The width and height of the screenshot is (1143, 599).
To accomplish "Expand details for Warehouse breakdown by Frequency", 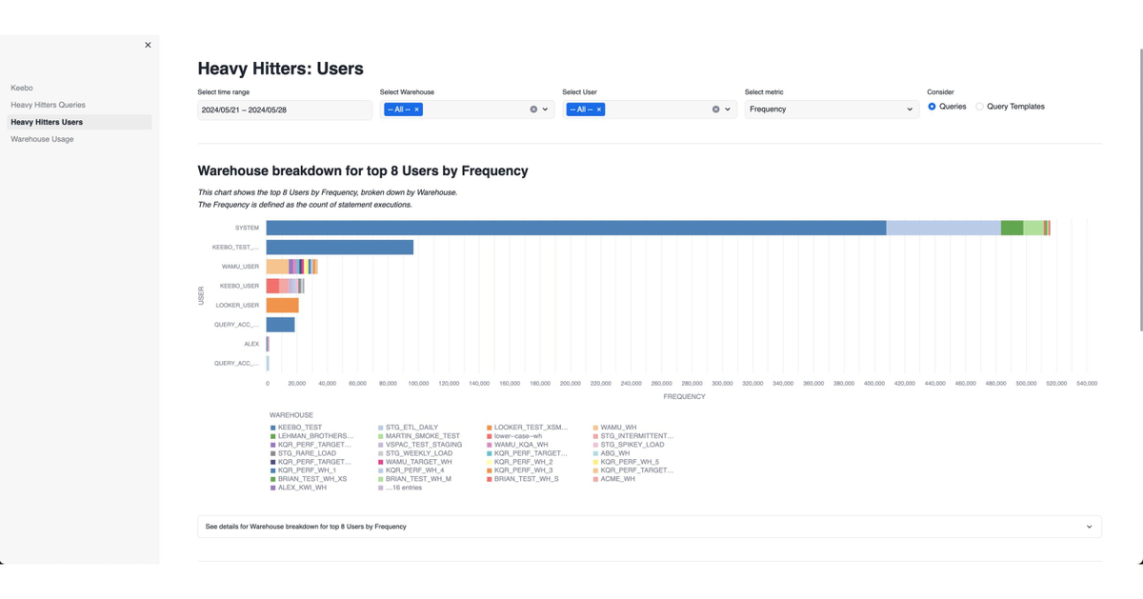I will click(650, 527).
